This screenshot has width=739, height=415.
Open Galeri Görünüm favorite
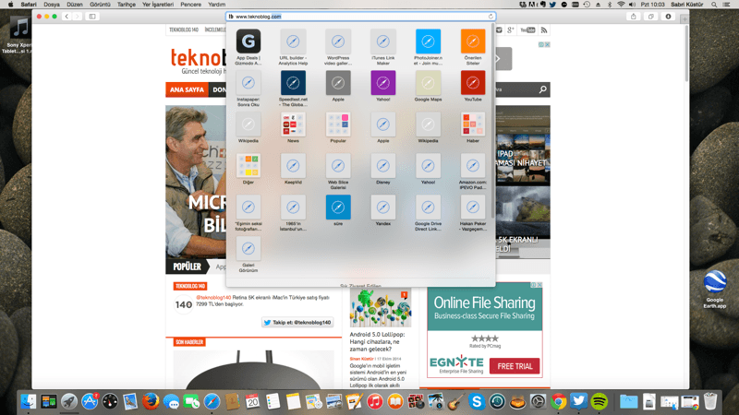(x=248, y=248)
